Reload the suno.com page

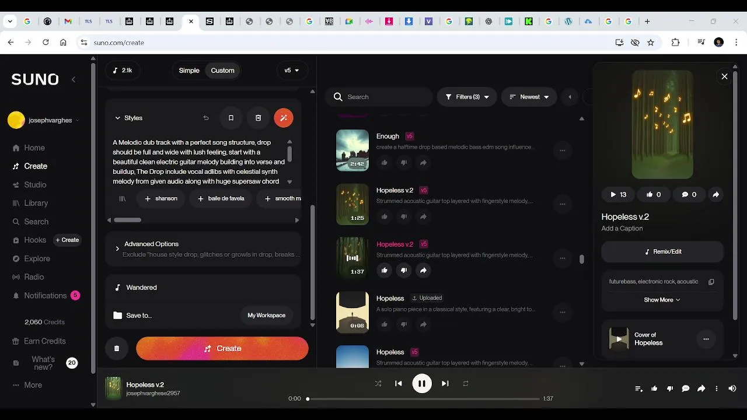click(x=46, y=43)
